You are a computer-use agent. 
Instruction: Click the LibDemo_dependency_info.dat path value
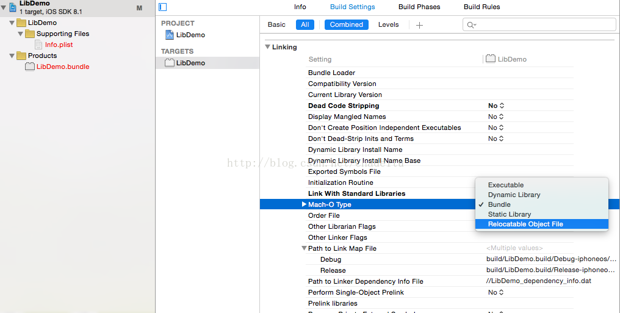pos(539,281)
